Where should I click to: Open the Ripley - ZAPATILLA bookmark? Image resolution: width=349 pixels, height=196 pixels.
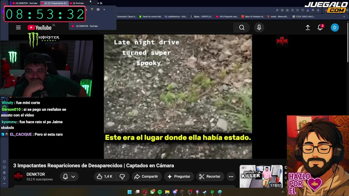tap(201, 17)
